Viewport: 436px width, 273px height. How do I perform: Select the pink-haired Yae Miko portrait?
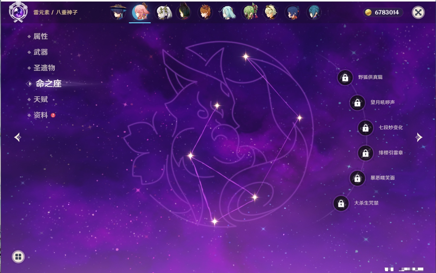pyautogui.click(x=140, y=12)
